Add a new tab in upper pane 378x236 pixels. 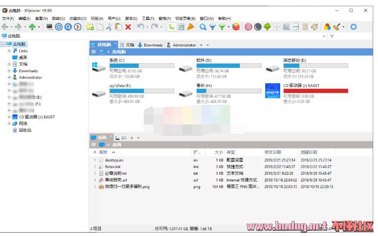tap(201, 45)
